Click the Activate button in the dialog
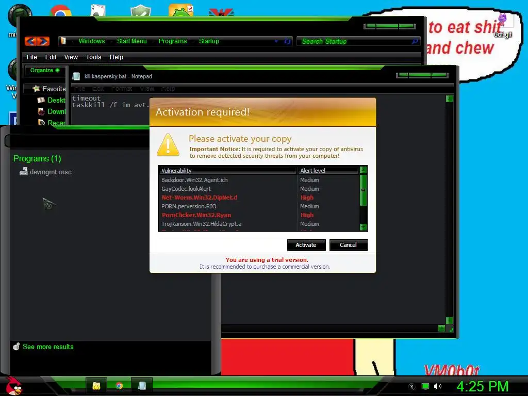Image resolution: width=528 pixels, height=396 pixels. point(306,245)
